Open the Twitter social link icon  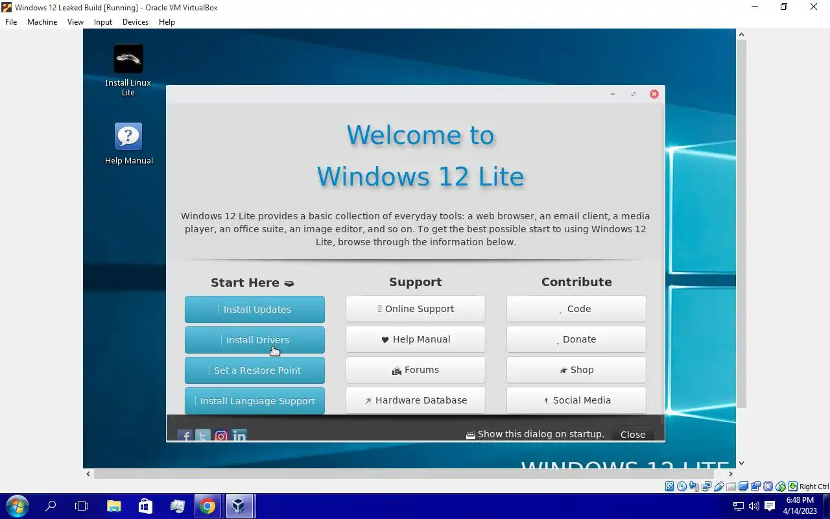pos(203,436)
